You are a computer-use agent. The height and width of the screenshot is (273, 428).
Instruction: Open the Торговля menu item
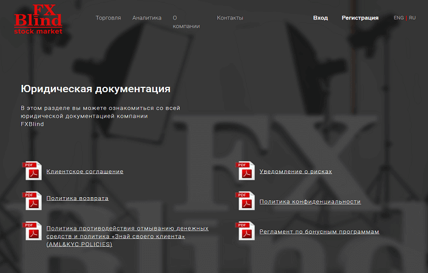[x=108, y=18]
